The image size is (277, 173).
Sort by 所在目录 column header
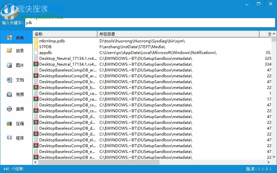[178, 34]
